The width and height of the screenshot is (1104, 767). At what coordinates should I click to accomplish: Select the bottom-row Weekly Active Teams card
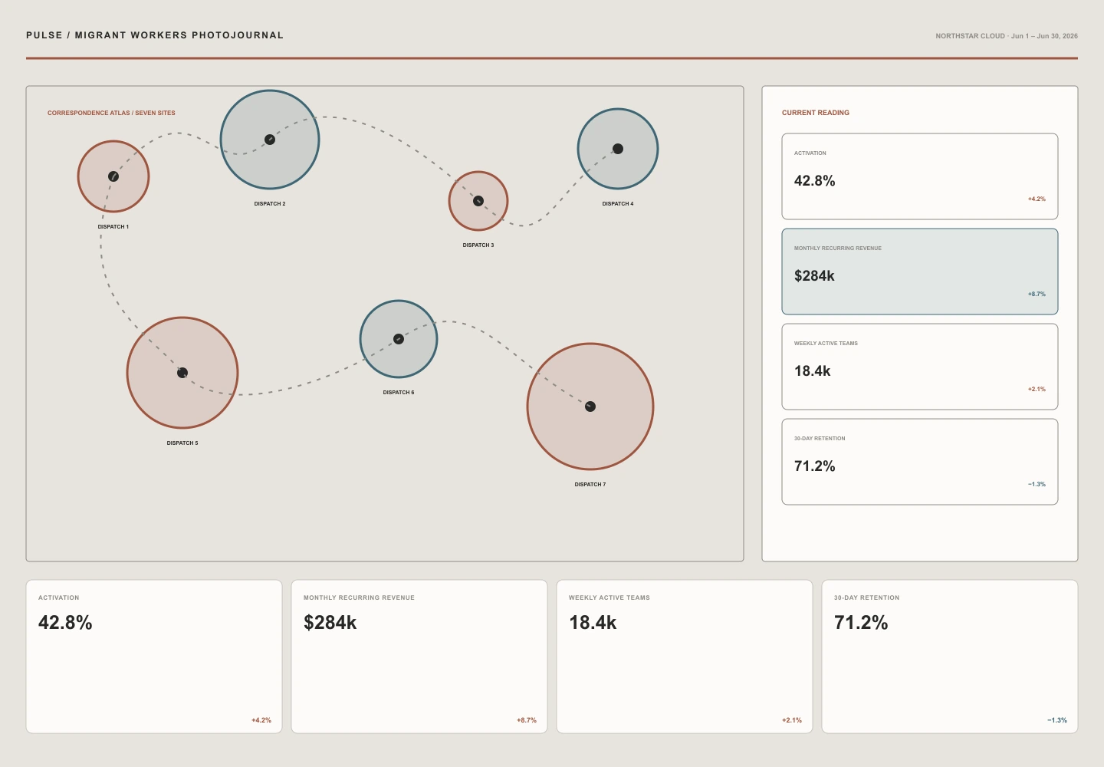(685, 657)
